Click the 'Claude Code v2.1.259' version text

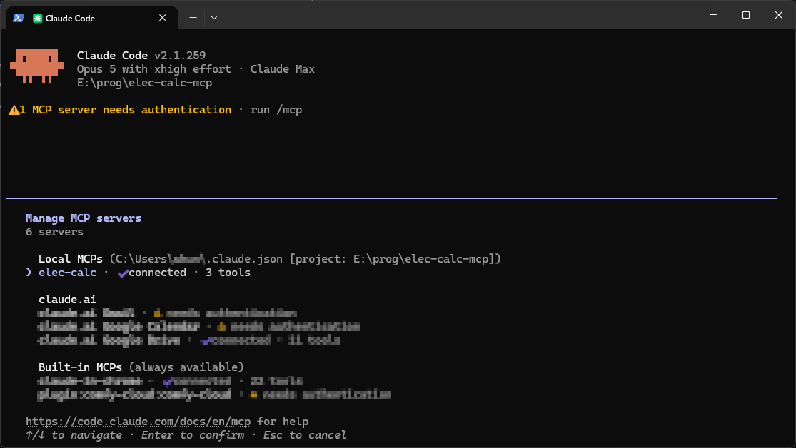click(x=141, y=56)
